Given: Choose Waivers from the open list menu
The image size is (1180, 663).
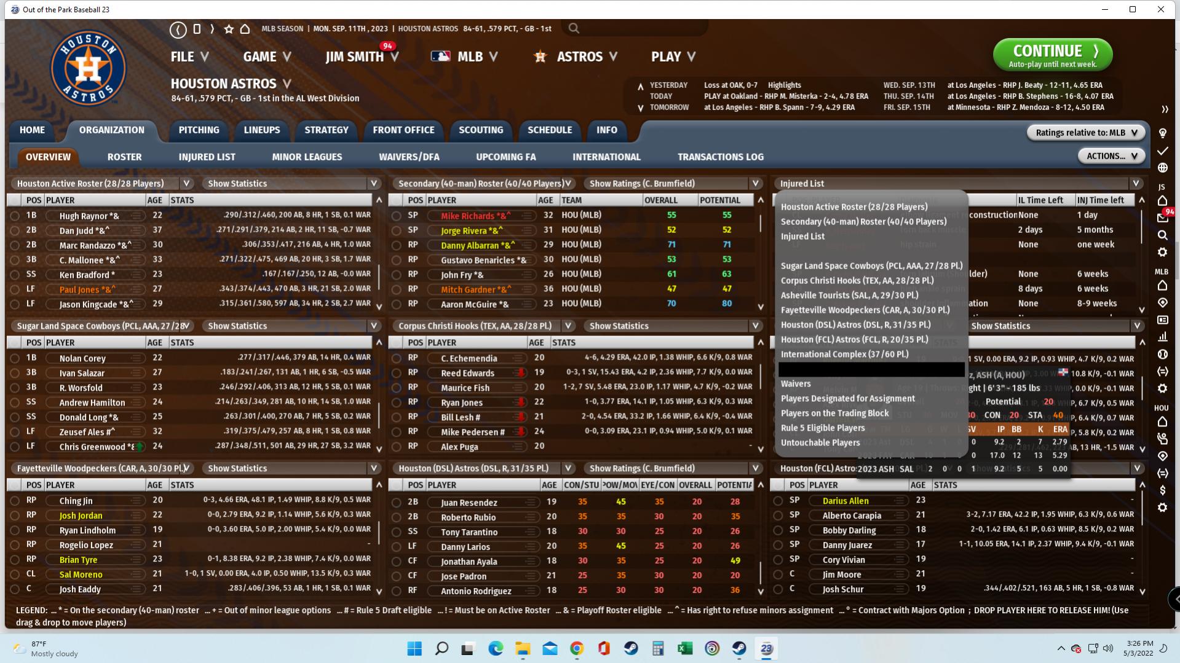Looking at the screenshot, I should pos(796,384).
